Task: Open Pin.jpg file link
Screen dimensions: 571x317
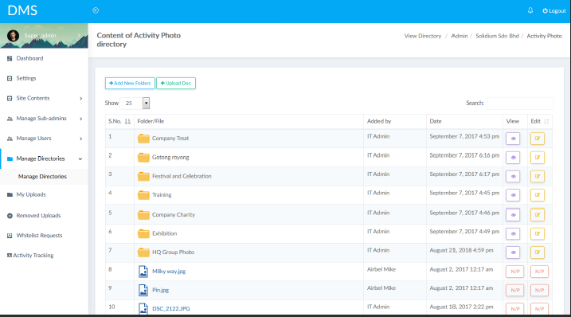Action: click(160, 291)
